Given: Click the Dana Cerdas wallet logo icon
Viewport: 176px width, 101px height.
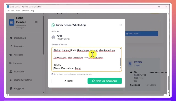Looking at the screenshot, I should point(12,22).
